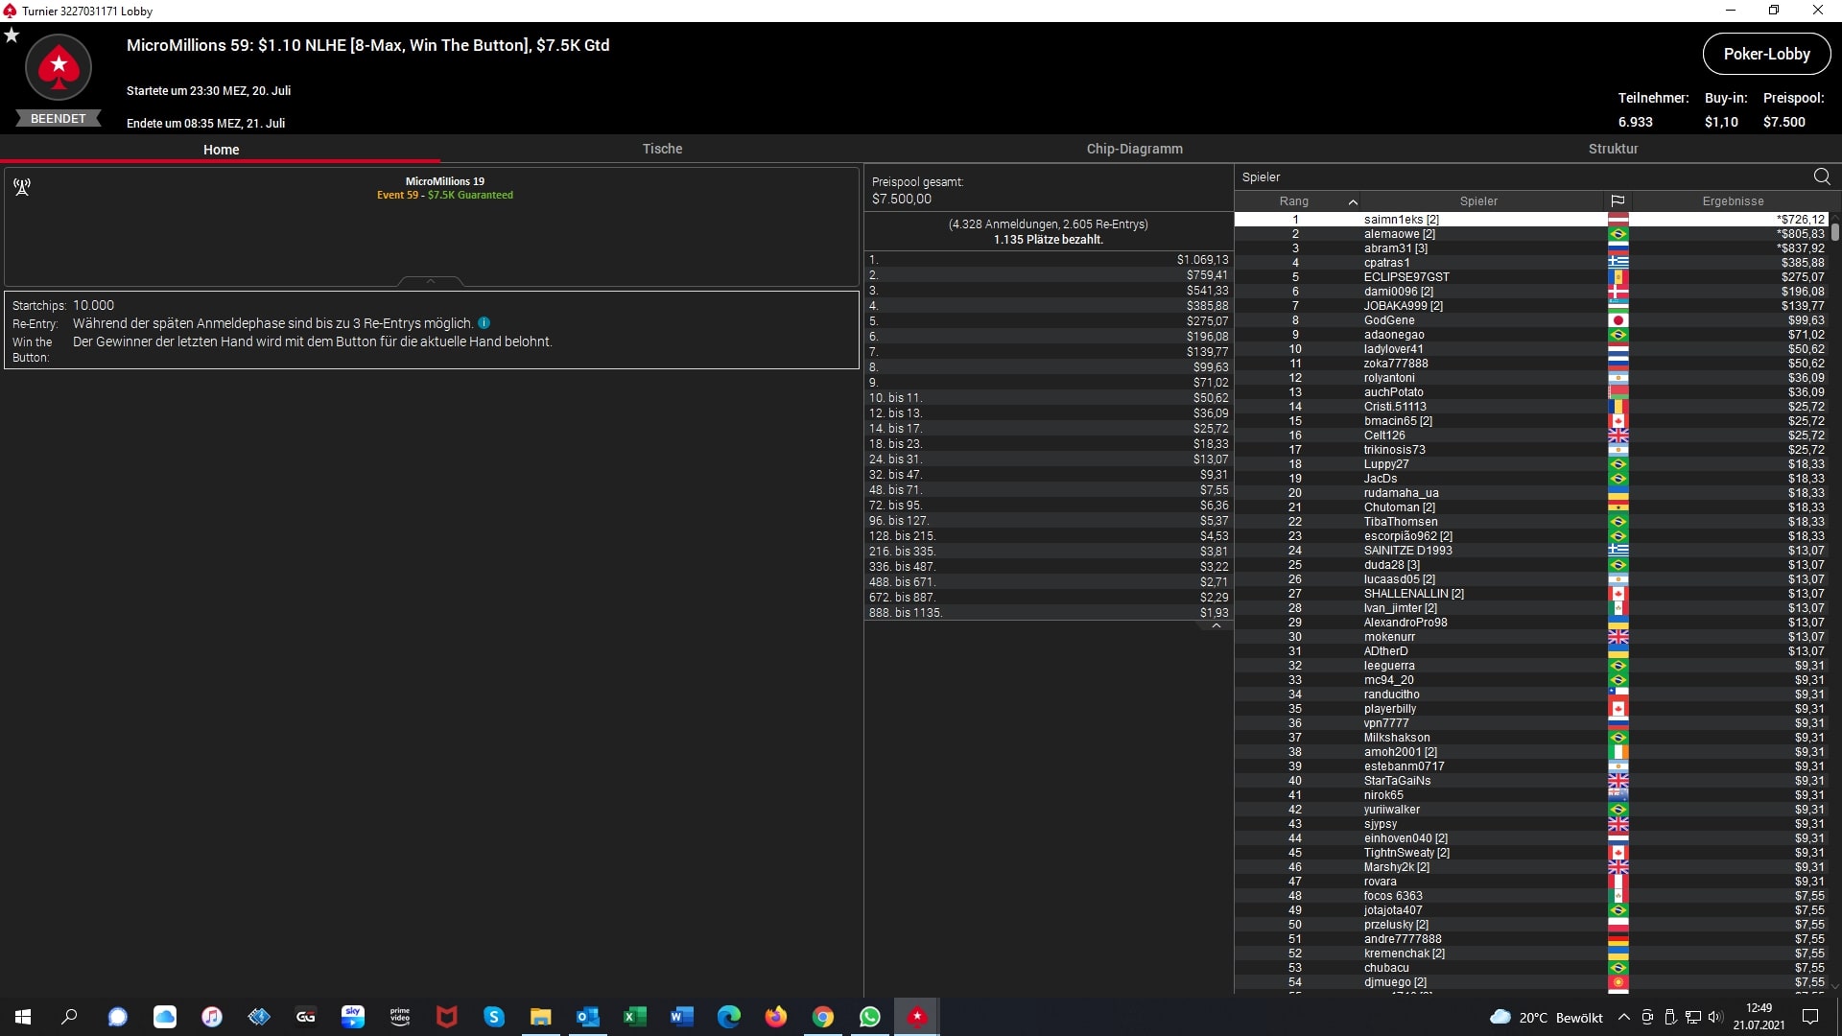Switch to Chrome on the taskbar
Image resolution: width=1842 pixels, height=1036 pixels.
click(823, 1017)
